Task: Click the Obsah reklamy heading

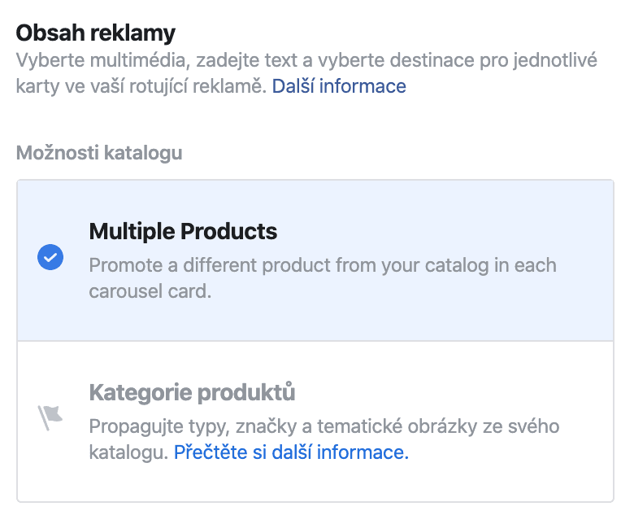Action: [96, 33]
